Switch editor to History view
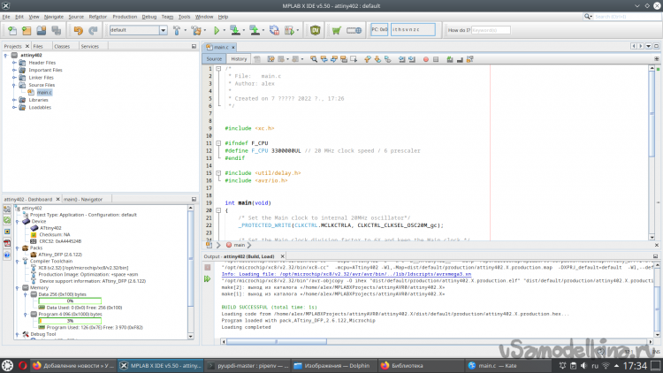 click(x=239, y=58)
